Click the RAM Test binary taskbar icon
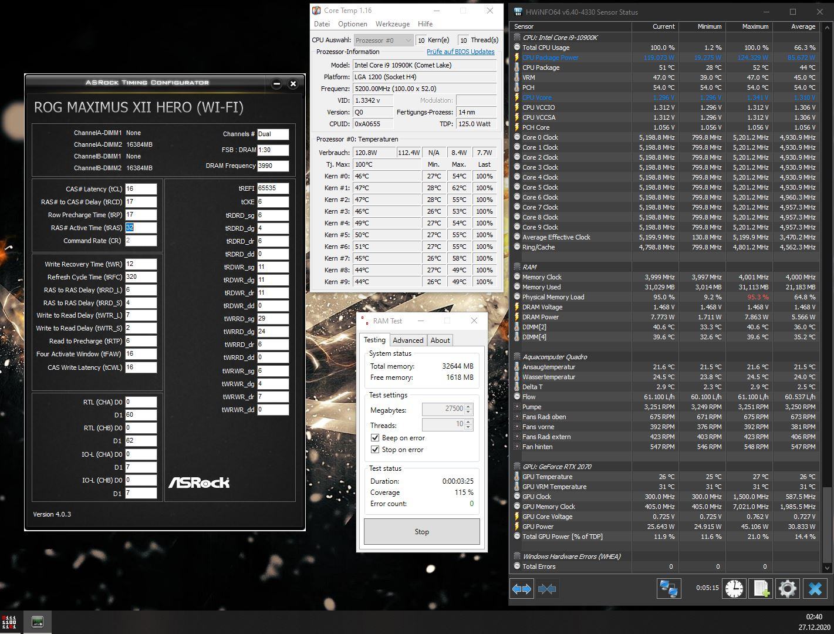Image resolution: width=834 pixels, height=634 pixels. [9, 622]
